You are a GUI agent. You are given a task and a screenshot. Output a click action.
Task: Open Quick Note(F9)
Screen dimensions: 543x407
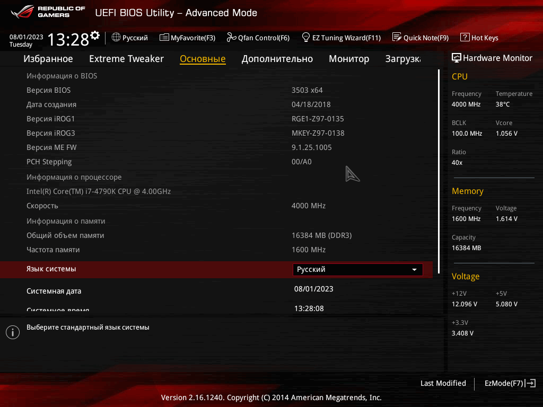[x=426, y=38]
